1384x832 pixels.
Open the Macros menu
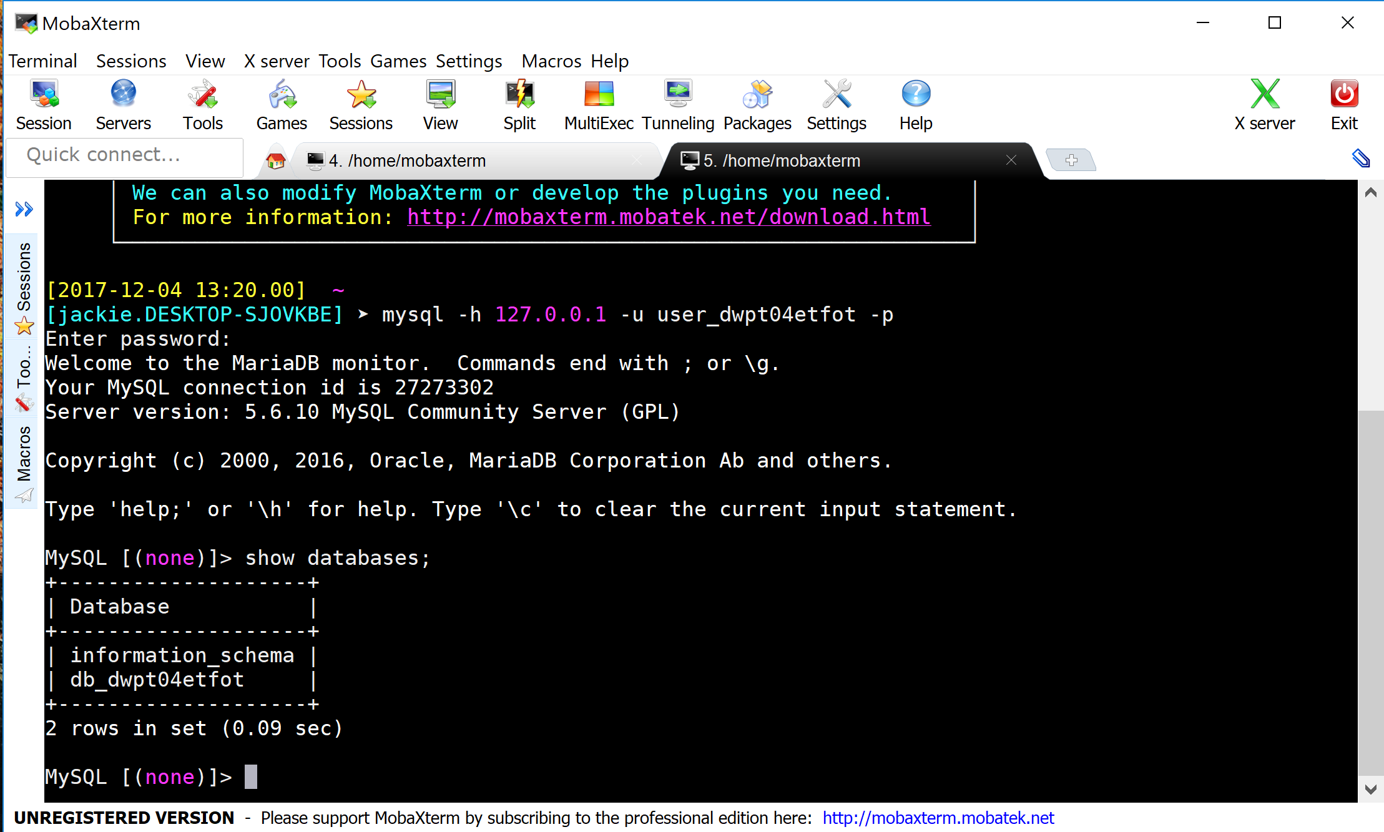click(551, 61)
